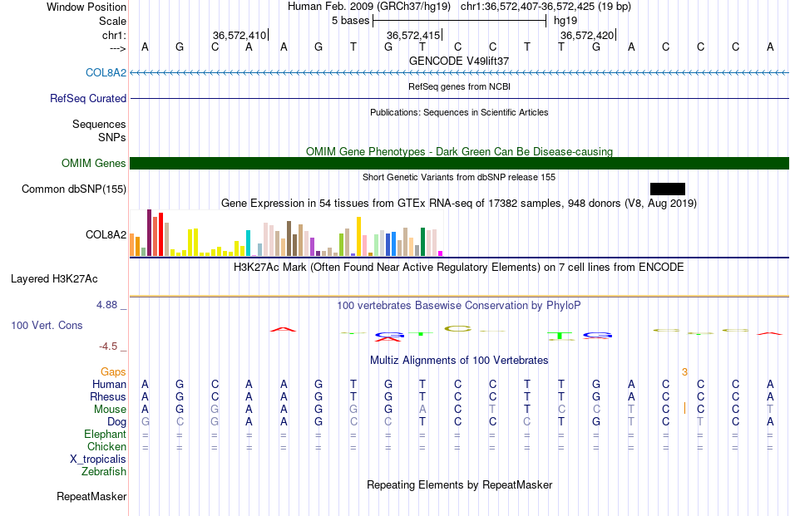Open Repeating Elements by RepeatMasker title
Screen dimensions: 790x516
pos(460,484)
